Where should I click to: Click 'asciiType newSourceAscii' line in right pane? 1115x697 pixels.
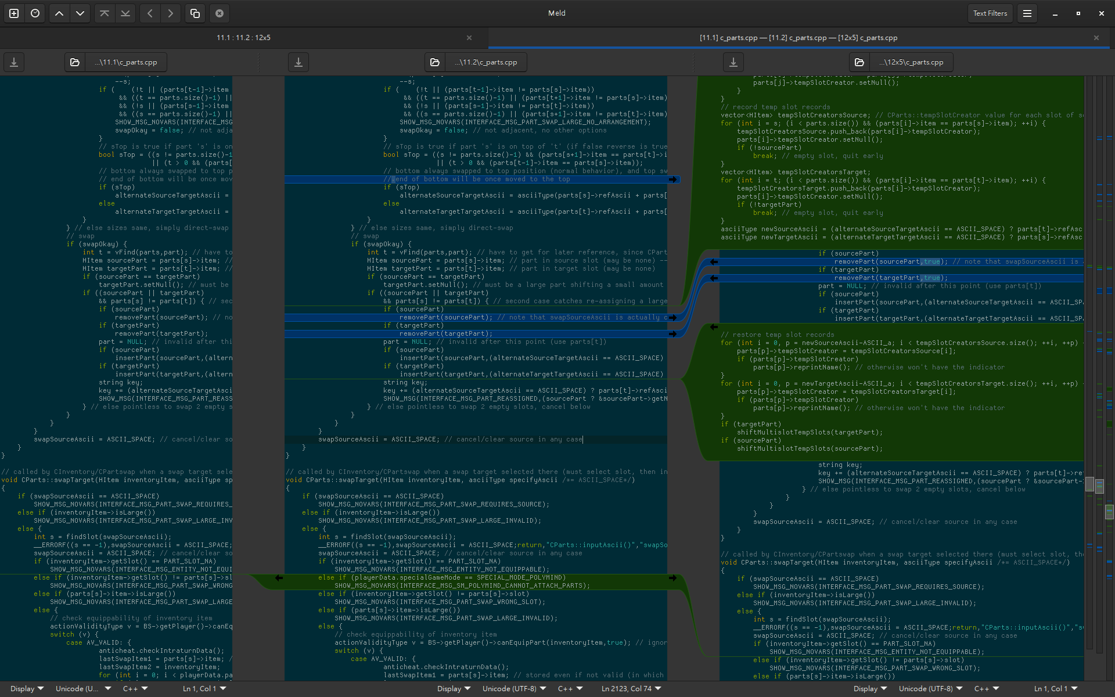pos(901,229)
